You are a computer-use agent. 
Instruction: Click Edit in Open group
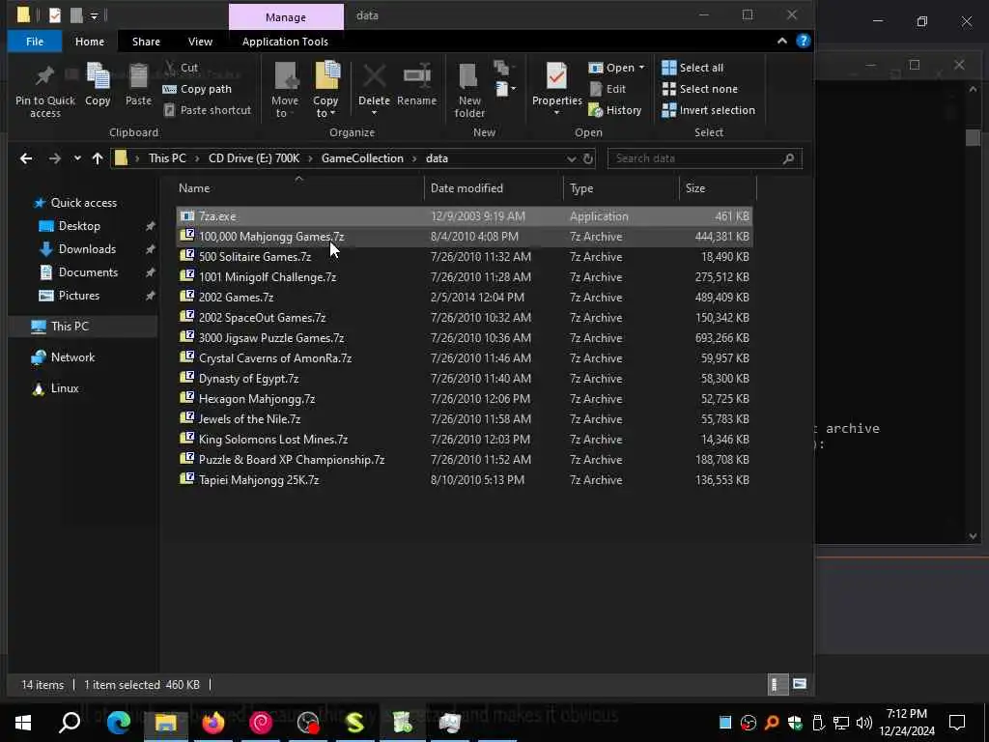click(608, 89)
